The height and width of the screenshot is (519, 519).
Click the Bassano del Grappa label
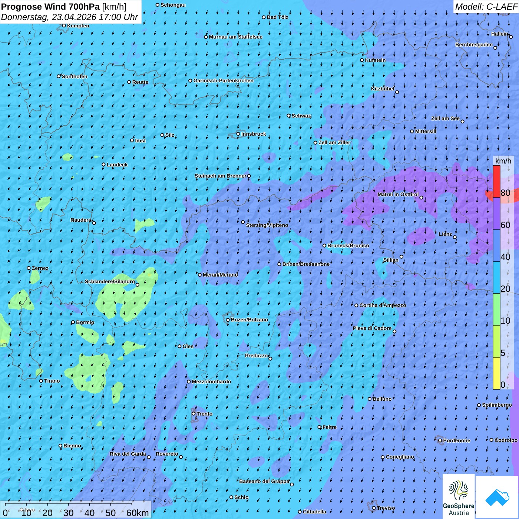pos(264,481)
